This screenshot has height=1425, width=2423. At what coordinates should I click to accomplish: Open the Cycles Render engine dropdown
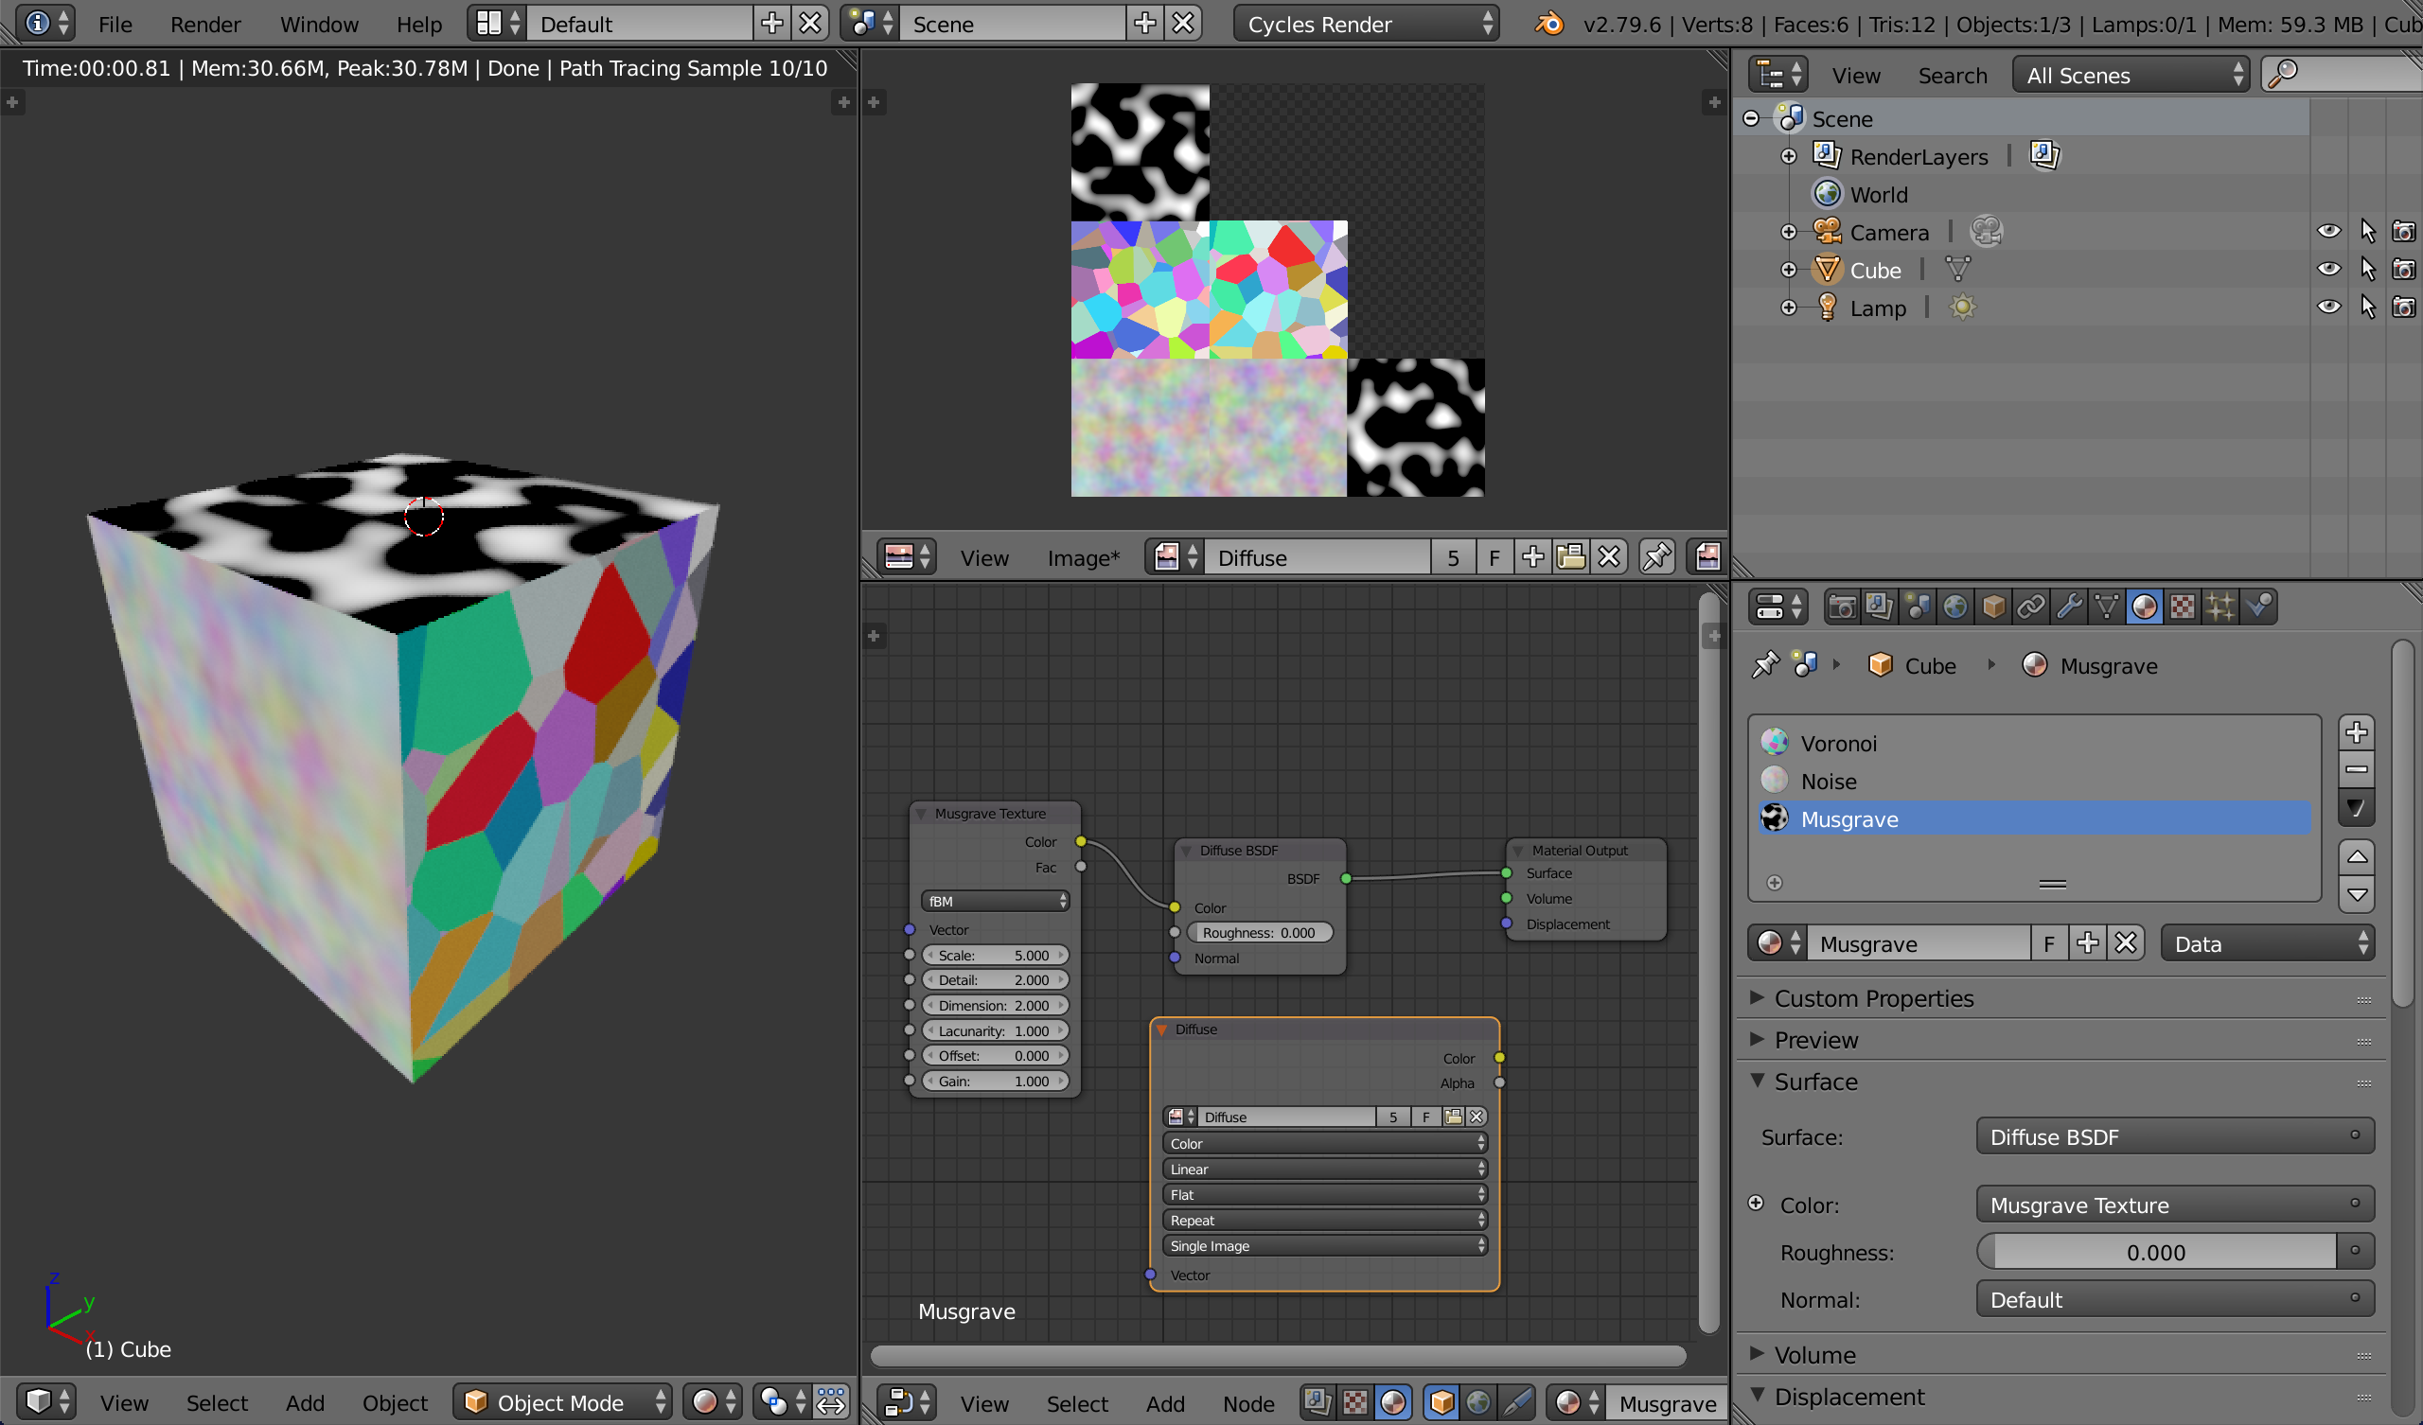point(1366,24)
